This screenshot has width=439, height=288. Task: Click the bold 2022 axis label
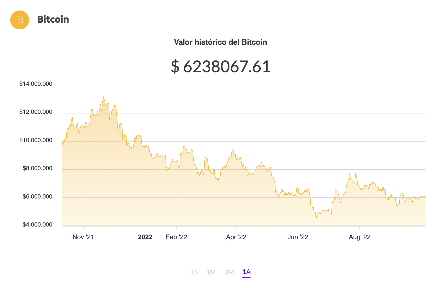(x=145, y=237)
